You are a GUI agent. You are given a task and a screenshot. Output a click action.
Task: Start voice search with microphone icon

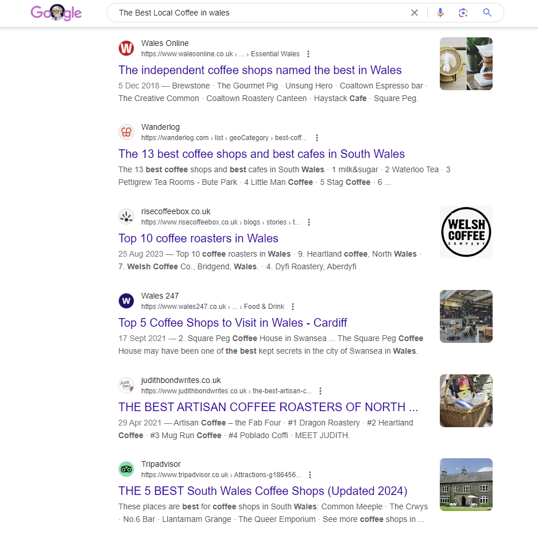coord(440,13)
